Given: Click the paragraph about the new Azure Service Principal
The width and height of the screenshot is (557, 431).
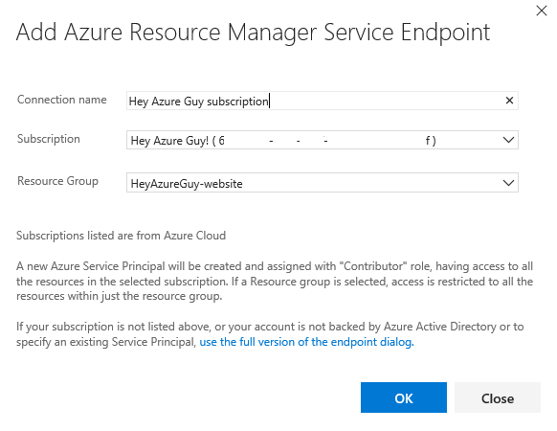Looking at the screenshot, I should coord(275,281).
